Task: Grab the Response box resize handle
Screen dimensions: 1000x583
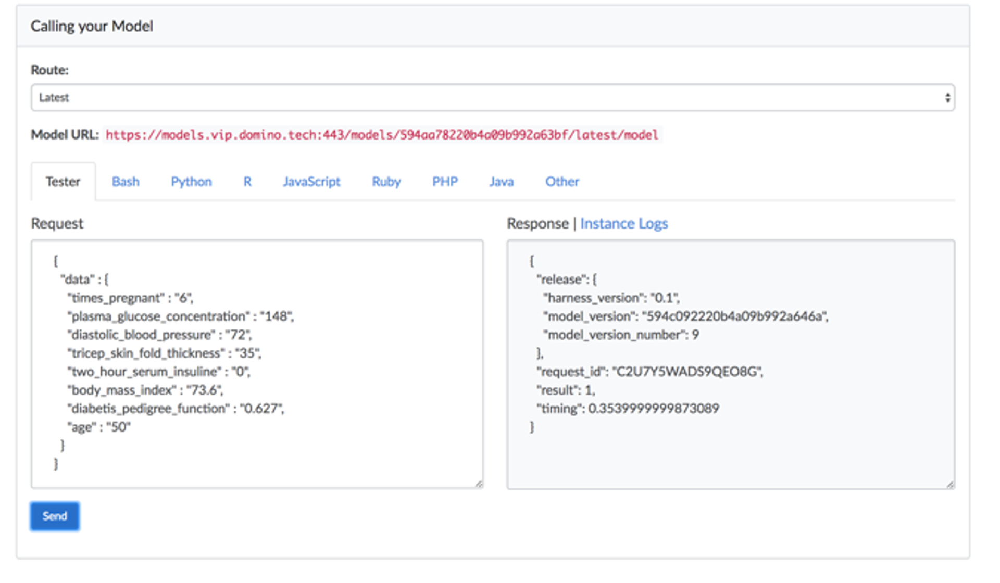Action: coord(950,485)
